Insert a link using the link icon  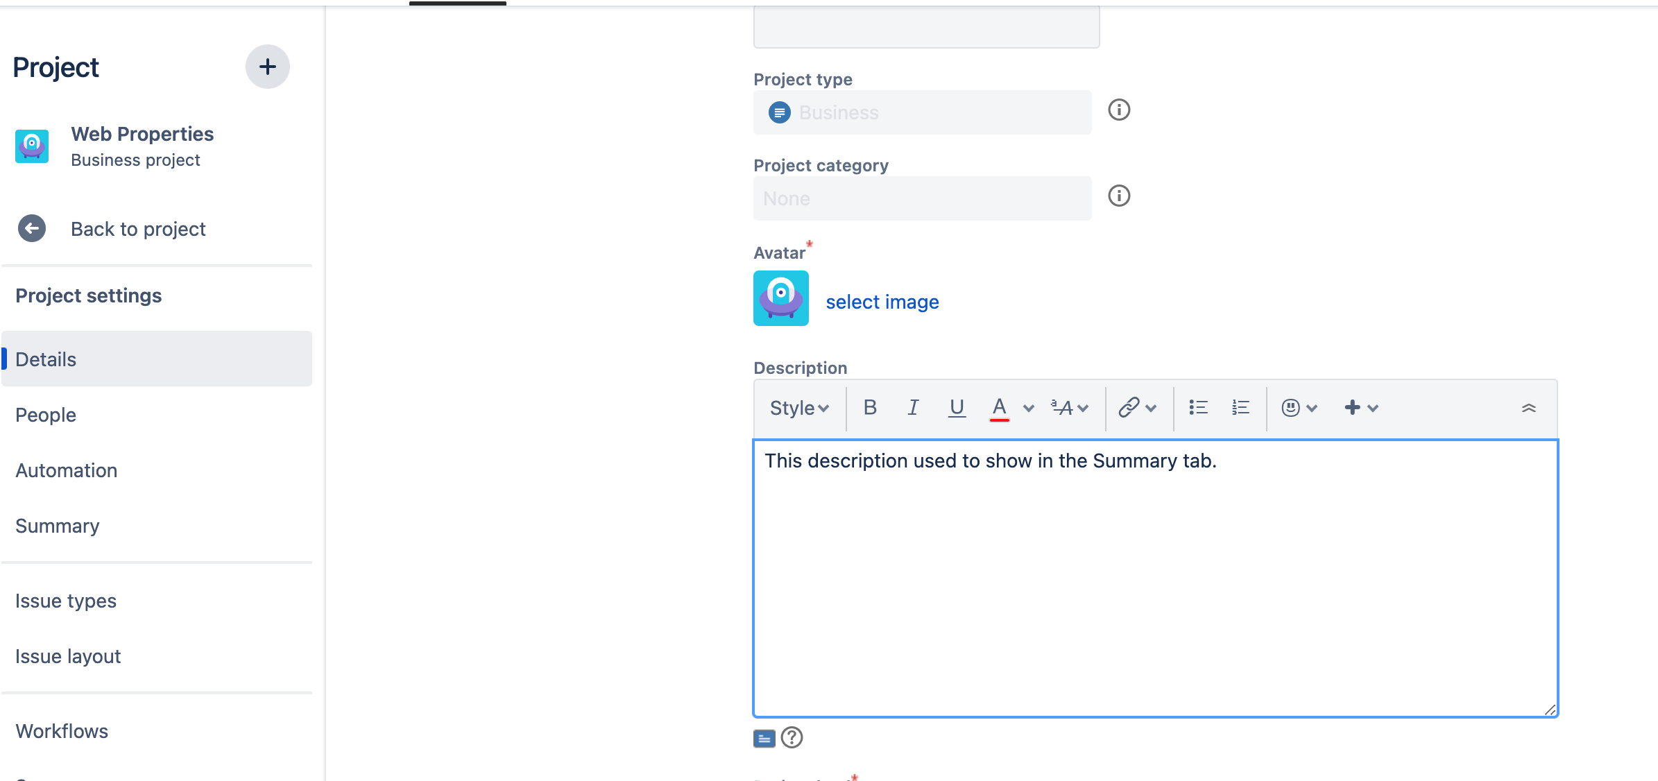coord(1129,408)
